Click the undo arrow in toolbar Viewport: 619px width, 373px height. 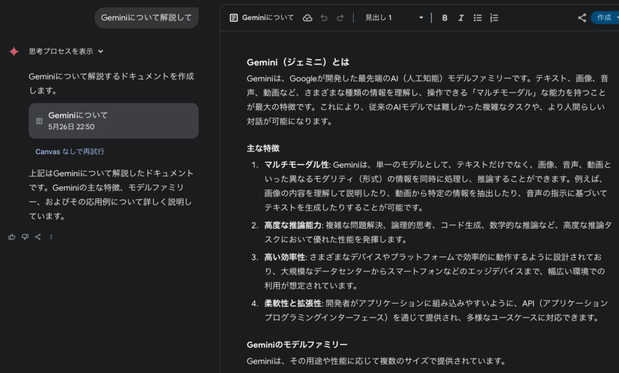click(x=324, y=18)
